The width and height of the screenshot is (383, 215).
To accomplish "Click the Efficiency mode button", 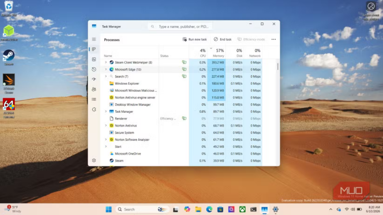I will (x=251, y=39).
